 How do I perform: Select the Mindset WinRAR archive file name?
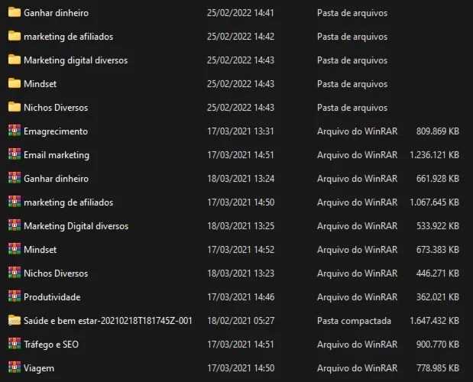point(40,250)
